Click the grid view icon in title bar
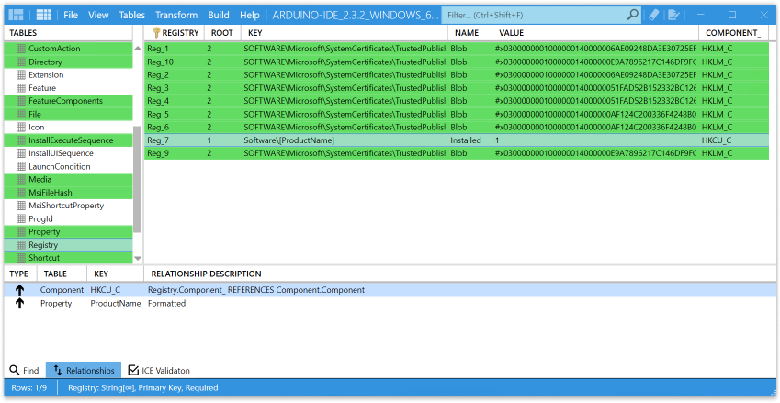 pyautogui.click(x=44, y=15)
